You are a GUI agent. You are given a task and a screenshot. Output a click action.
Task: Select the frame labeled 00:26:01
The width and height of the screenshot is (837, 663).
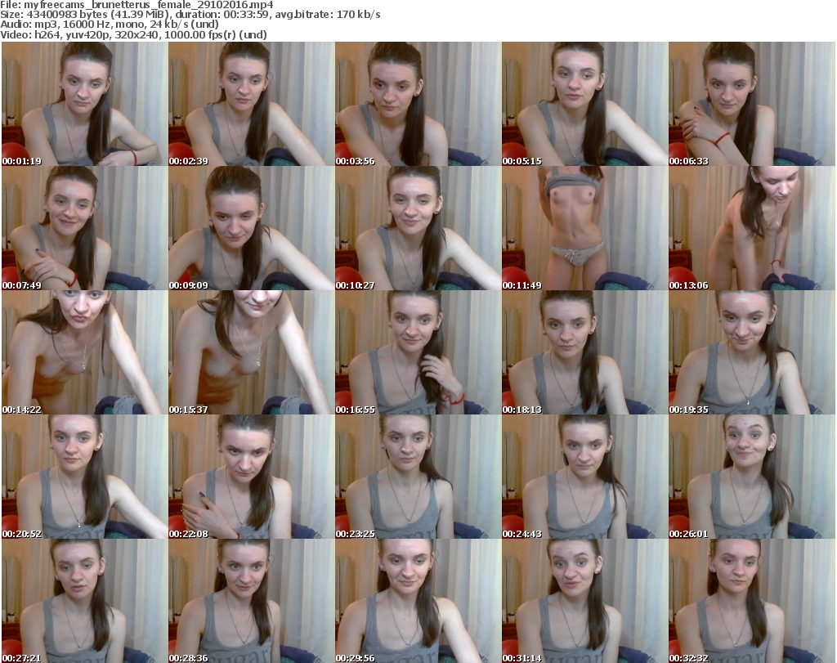click(750, 477)
